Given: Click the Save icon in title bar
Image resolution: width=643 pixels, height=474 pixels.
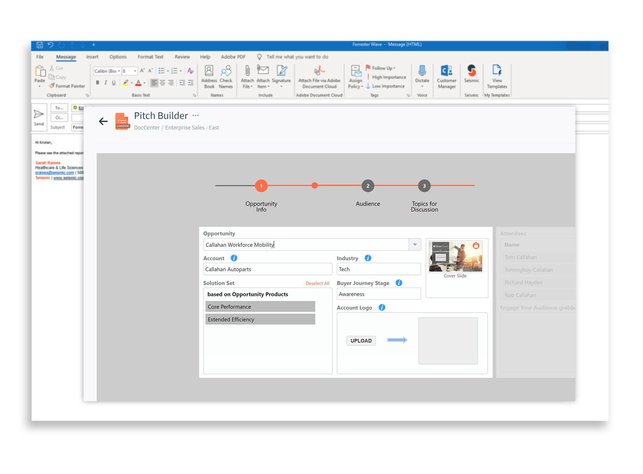Looking at the screenshot, I should click(x=40, y=45).
